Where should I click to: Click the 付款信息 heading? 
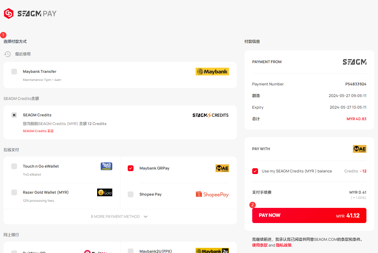[252, 42]
